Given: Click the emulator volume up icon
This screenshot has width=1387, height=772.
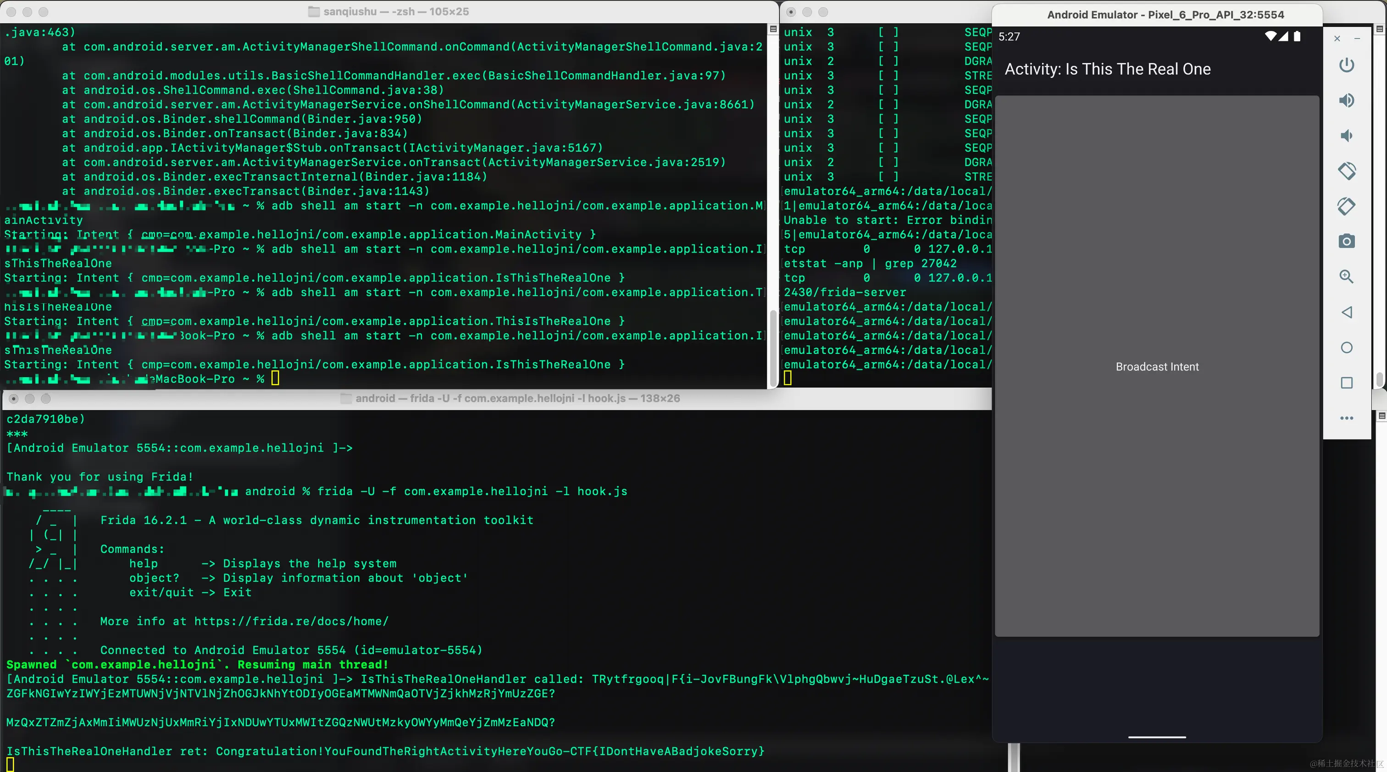Looking at the screenshot, I should [1346, 100].
